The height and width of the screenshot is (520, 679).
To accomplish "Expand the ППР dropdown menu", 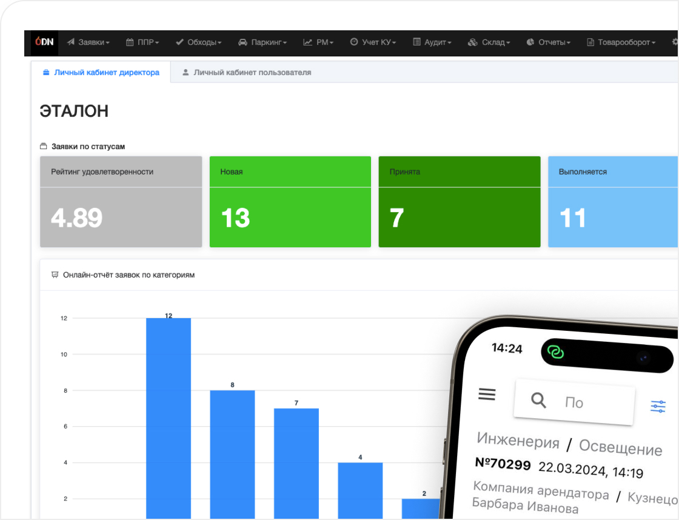I will [142, 42].
